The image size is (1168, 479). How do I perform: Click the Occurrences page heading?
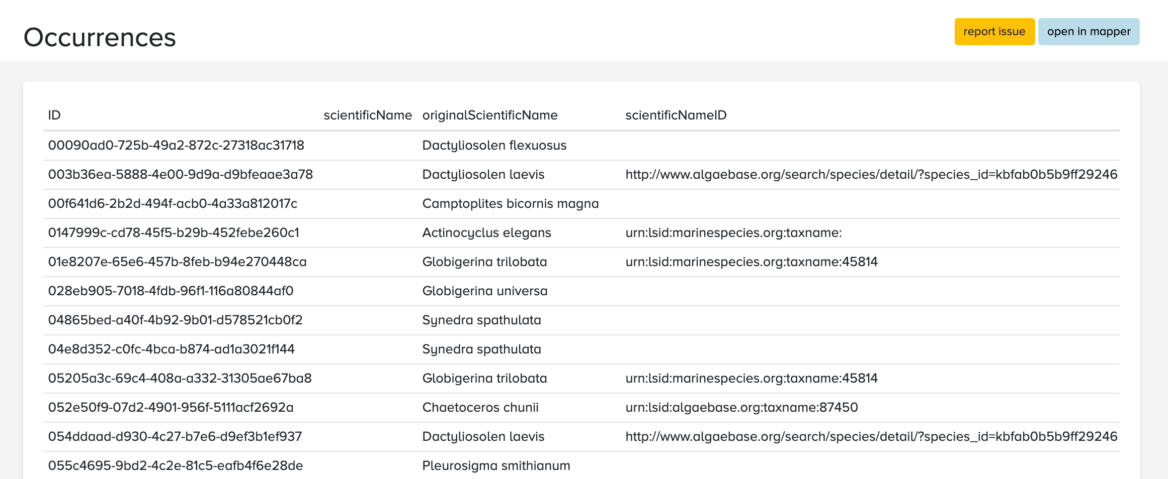pyautogui.click(x=100, y=38)
